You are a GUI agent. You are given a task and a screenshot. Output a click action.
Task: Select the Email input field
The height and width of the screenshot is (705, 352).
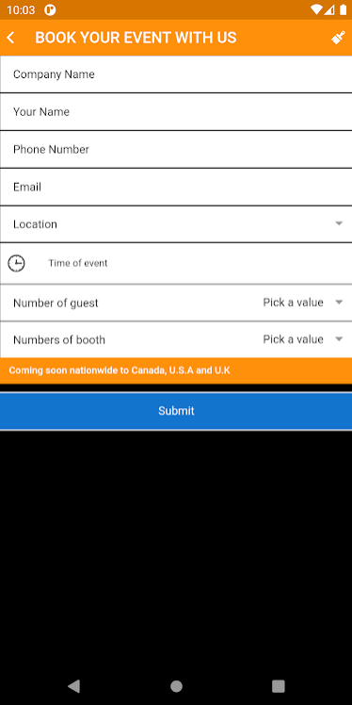pos(176,187)
